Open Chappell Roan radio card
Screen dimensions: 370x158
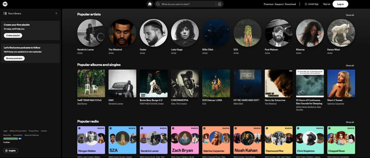tap(341, 140)
